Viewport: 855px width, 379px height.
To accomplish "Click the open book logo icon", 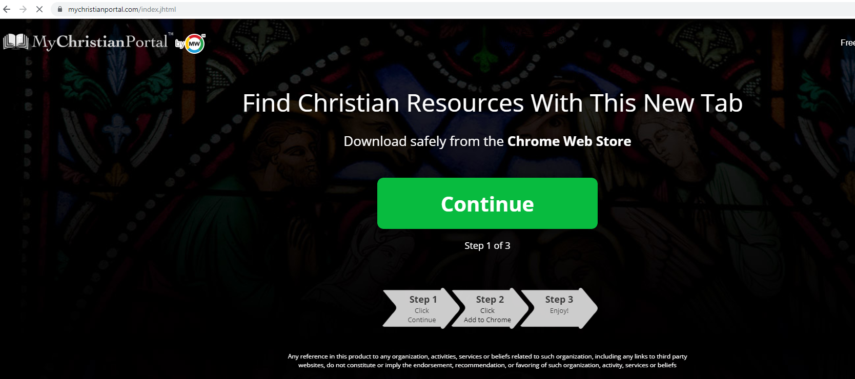I will click(16, 41).
